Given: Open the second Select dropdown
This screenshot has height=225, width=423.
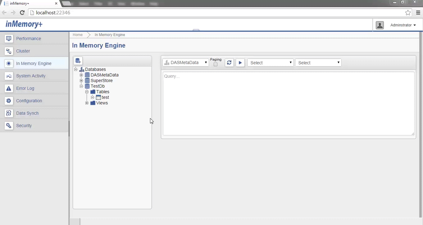Looking at the screenshot, I should point(318,62).
